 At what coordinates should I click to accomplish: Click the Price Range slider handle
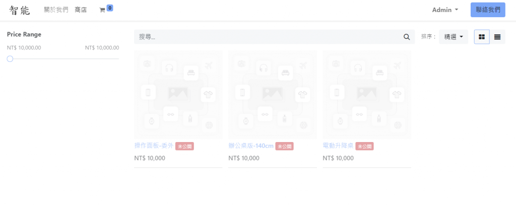pos(10,59)
